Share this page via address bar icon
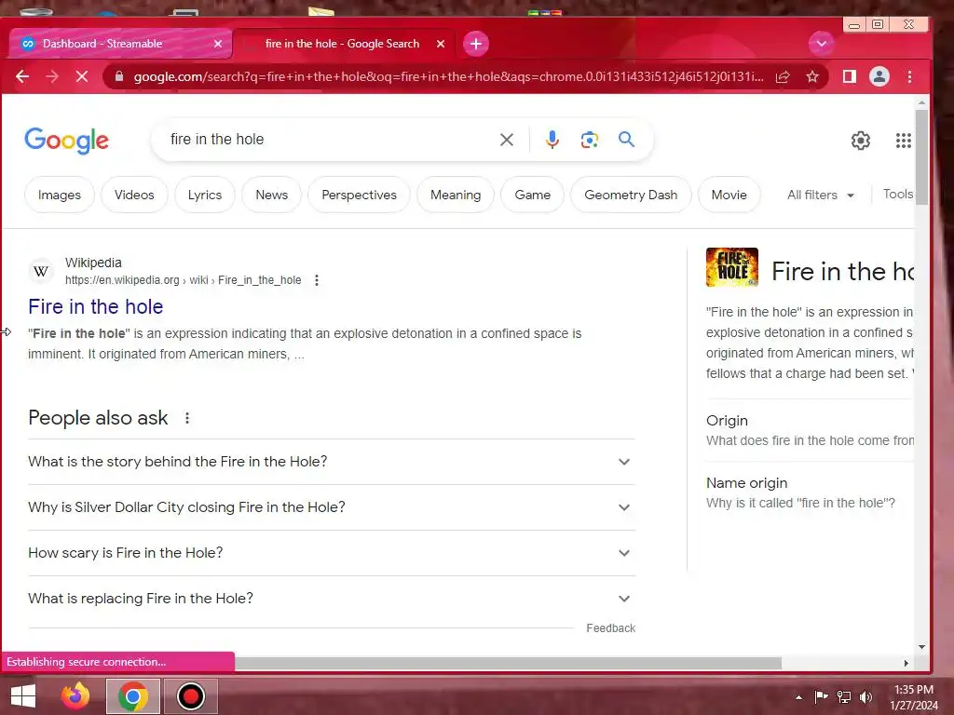Screen dimensions: 954x715 click(783, 76)
